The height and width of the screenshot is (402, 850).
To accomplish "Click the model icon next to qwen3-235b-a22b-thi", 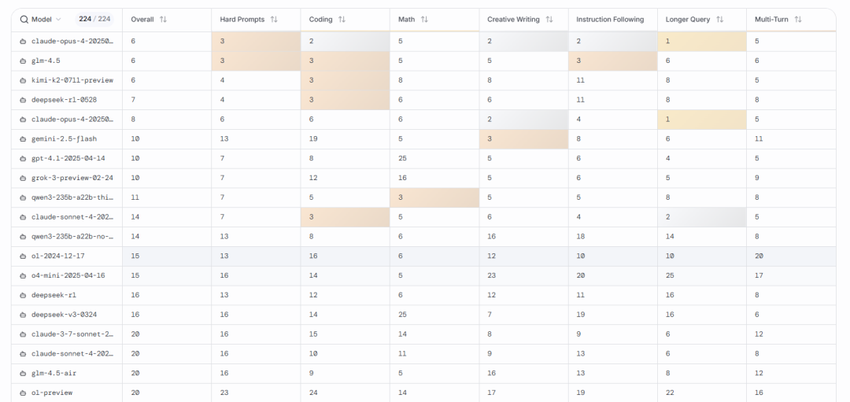I will click(x=24, y=197).
